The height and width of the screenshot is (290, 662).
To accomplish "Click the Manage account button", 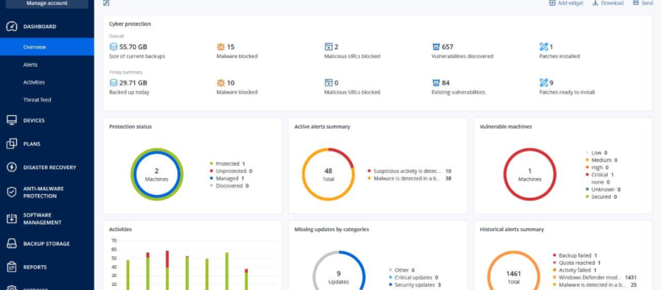I will (47, 4).
